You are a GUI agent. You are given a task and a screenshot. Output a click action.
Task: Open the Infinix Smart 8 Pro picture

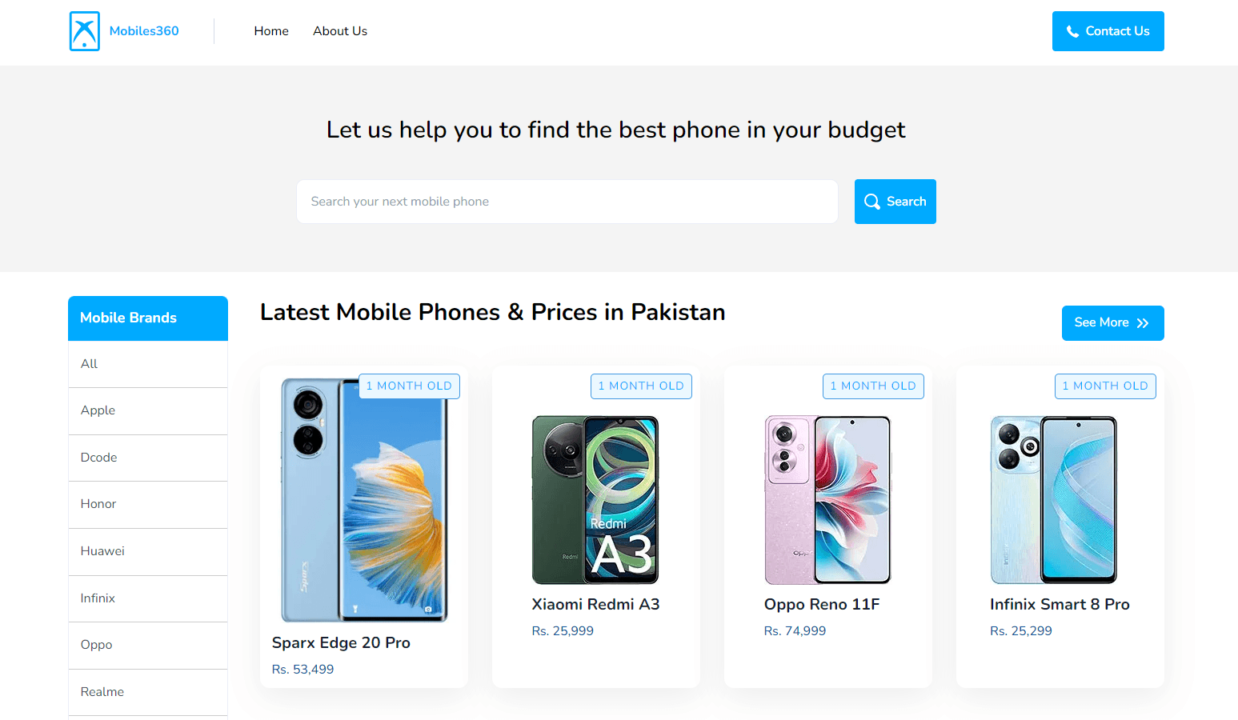tap(1053, 500)
